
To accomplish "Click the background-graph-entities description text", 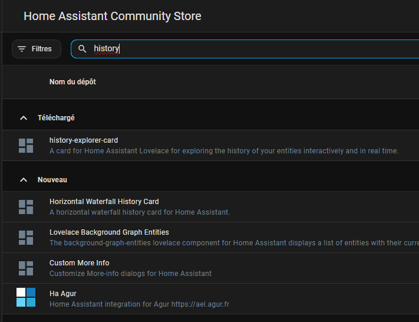I will [234, 243].
